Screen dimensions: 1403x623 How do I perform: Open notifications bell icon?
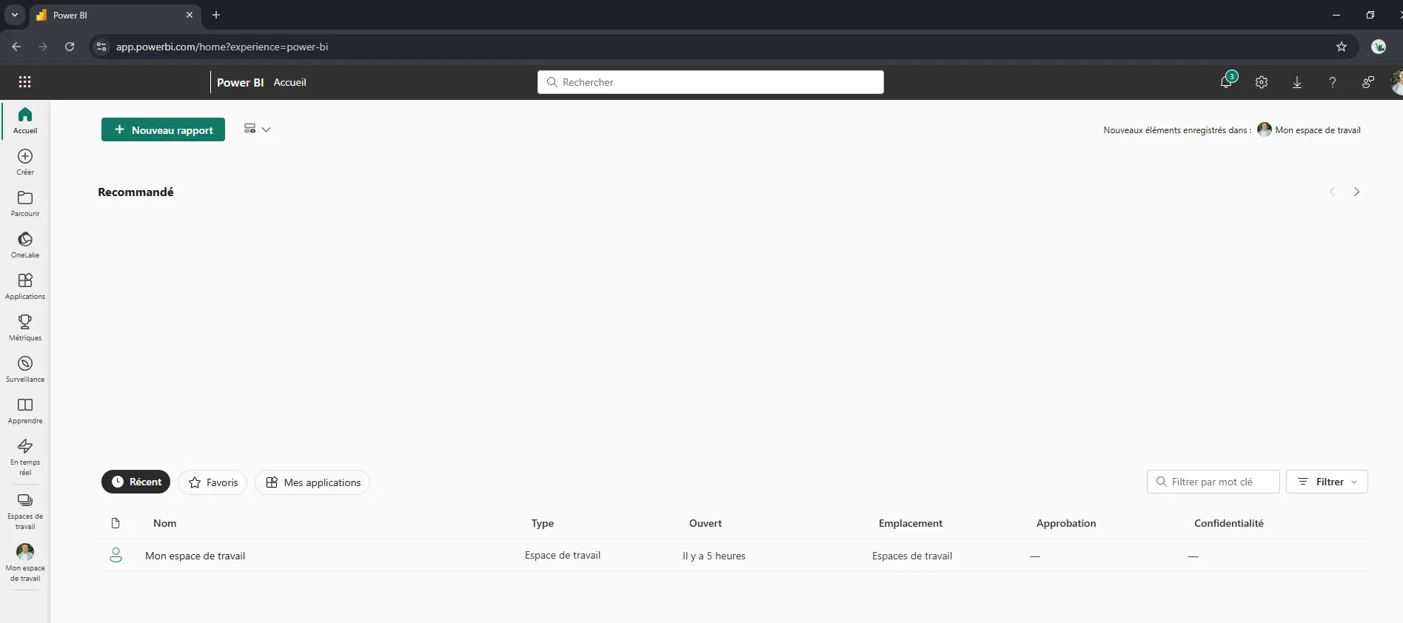coord(1226,82)
